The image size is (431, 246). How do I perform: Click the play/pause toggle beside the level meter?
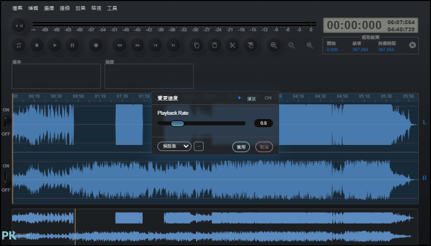tap(19, 26)
